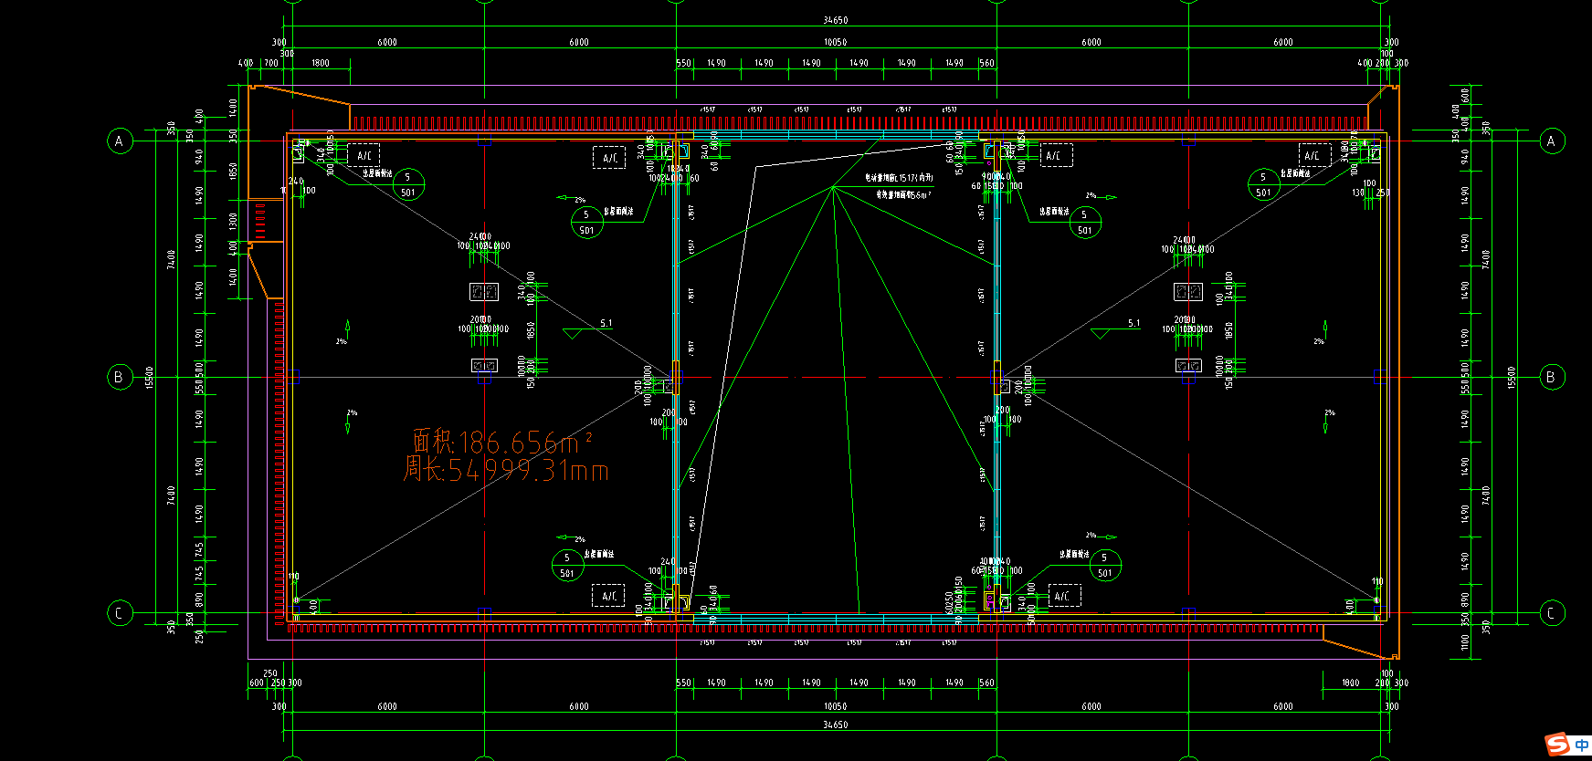
Task: Select the white 5.6m² effective area annotation text
Action: point(904,194)
